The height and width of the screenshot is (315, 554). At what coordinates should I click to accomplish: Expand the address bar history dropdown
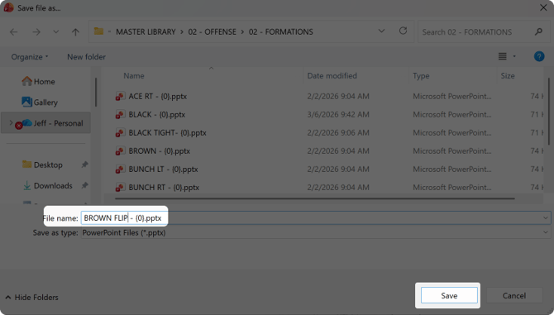[381, 31]
